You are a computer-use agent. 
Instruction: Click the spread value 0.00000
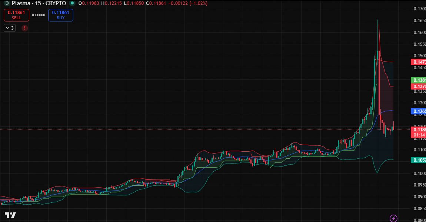coord(39,15)
